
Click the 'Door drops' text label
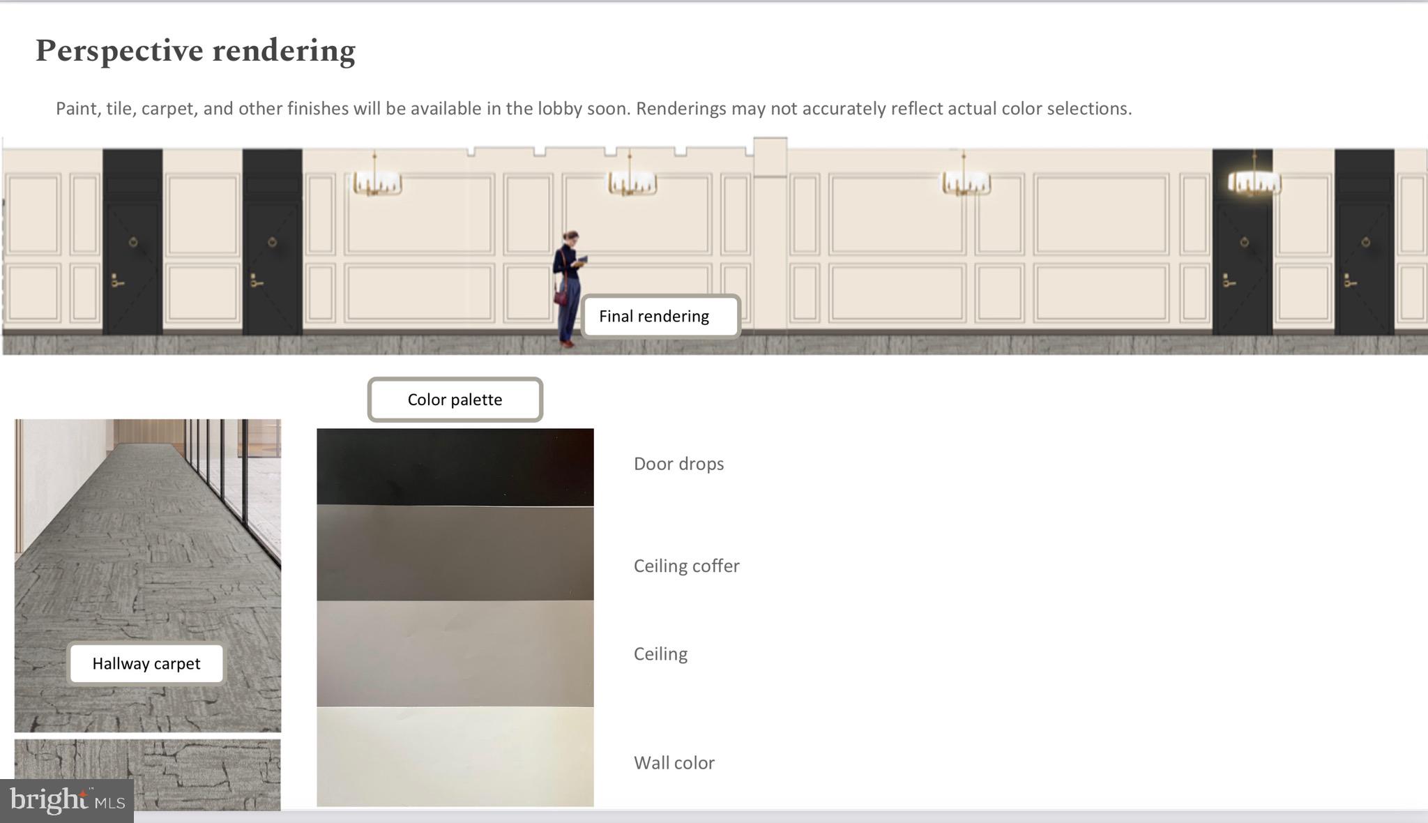tap(678, 464)
